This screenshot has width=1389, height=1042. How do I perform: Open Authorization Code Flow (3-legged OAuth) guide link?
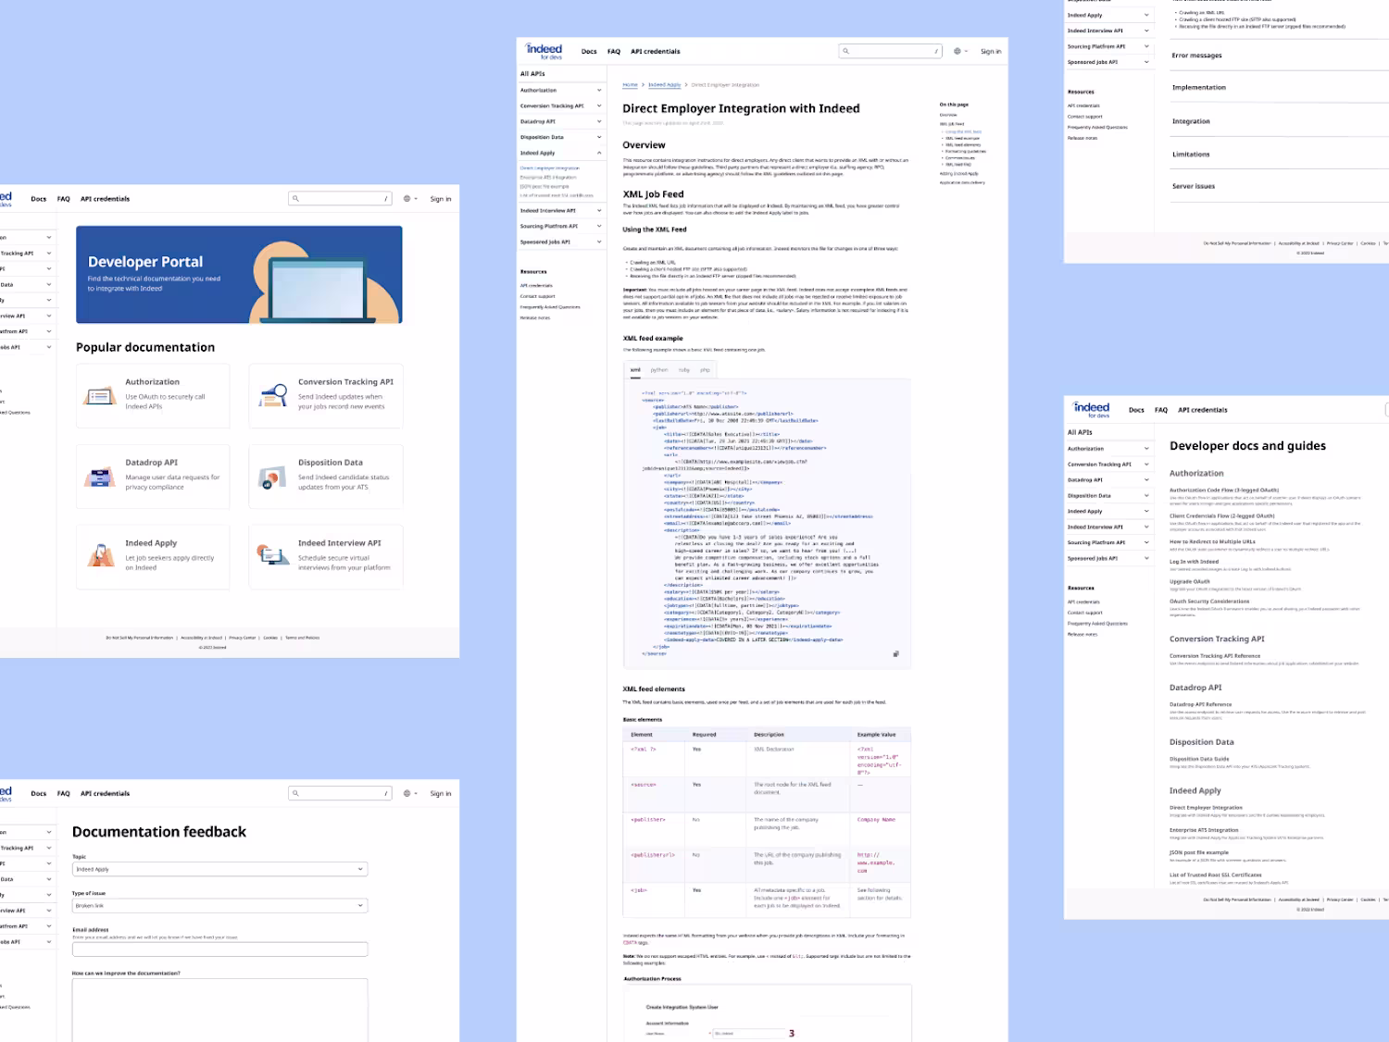1224,490
